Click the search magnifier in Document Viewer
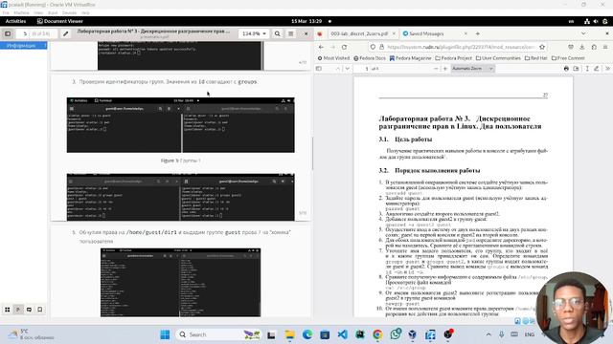613x344 pixels. 277,34
